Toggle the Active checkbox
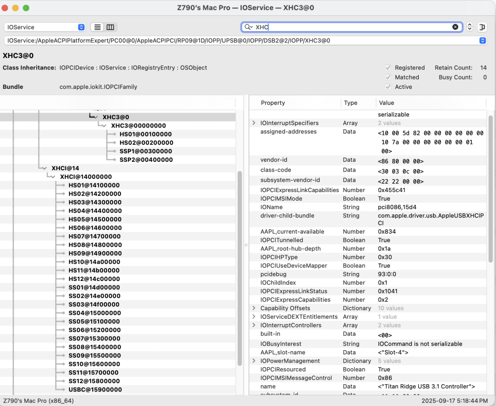Viewport: 496px width, 406px height. point(388,87)
